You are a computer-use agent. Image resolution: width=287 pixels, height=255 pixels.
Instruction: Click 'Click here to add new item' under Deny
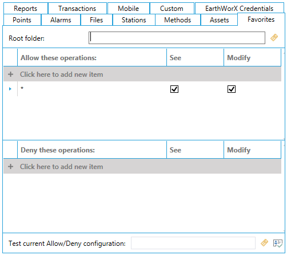coord(62,167)
